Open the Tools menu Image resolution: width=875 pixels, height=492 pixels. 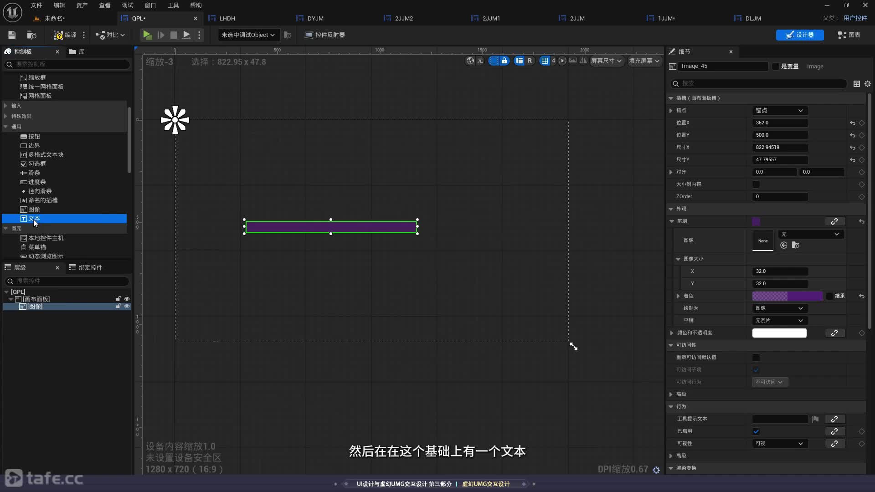point(173,5)
